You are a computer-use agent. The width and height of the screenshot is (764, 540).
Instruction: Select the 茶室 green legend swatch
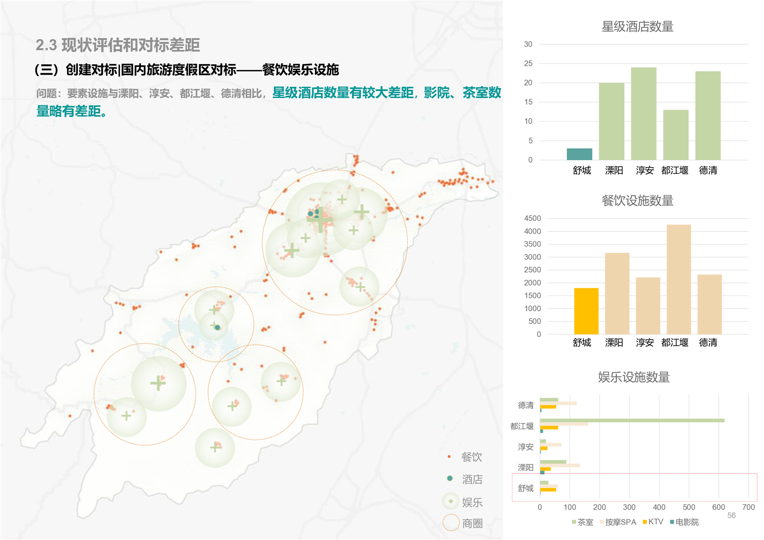[x=574, y=522]
